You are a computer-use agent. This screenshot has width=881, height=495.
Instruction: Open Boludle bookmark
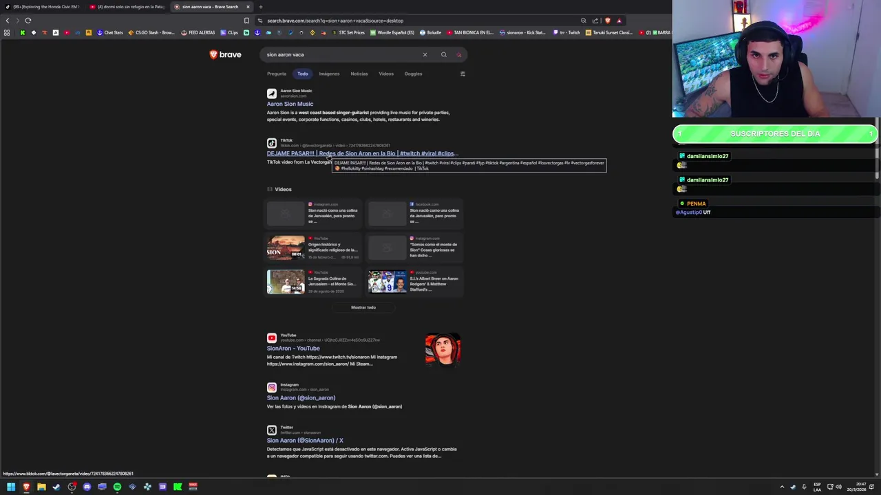(430, 32)
